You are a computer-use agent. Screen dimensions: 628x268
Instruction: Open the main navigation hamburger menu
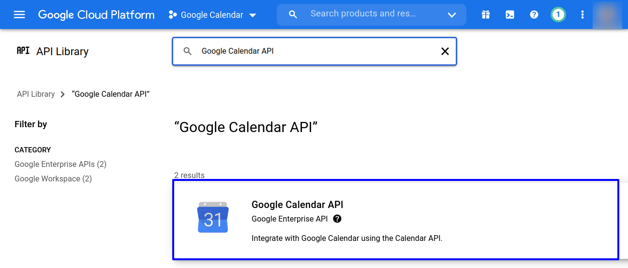[19, 15]
